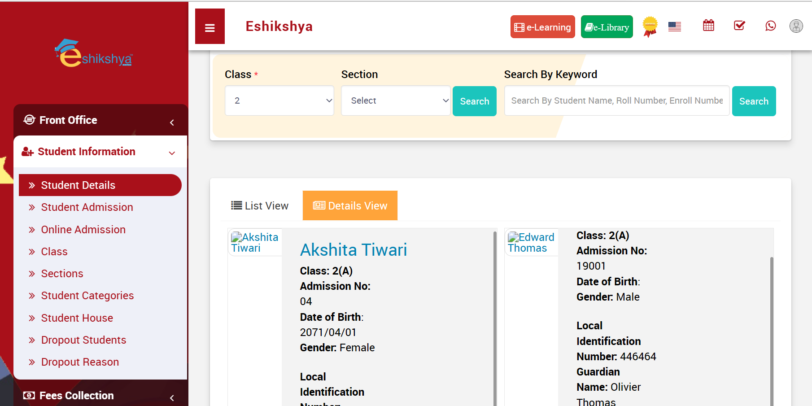Click Search button next to keyword field
This screenshot has height=406, width=812.
(x=754, y=101)
